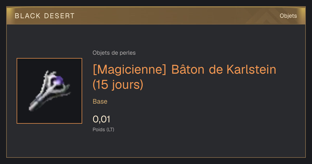The height and width of the screenshot is (164, 312).
Task: Click the (15 jours) duration text
Action: pos(118,85)
